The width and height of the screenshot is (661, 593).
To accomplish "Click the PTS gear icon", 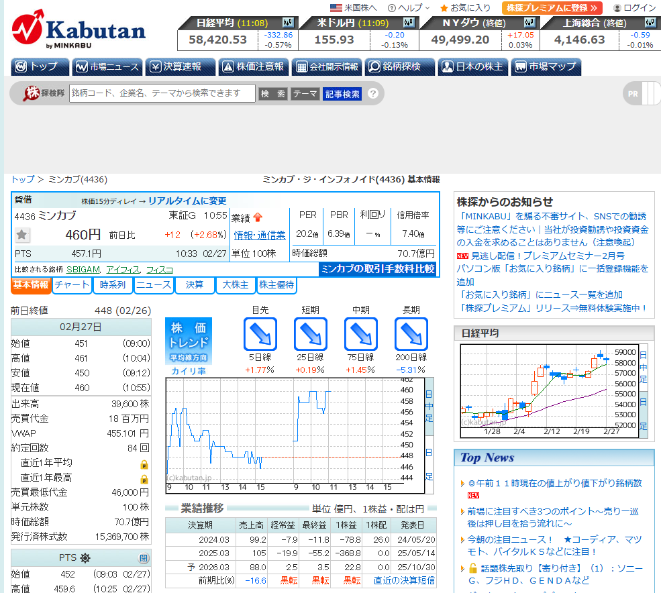I will (x=85, y=558).
